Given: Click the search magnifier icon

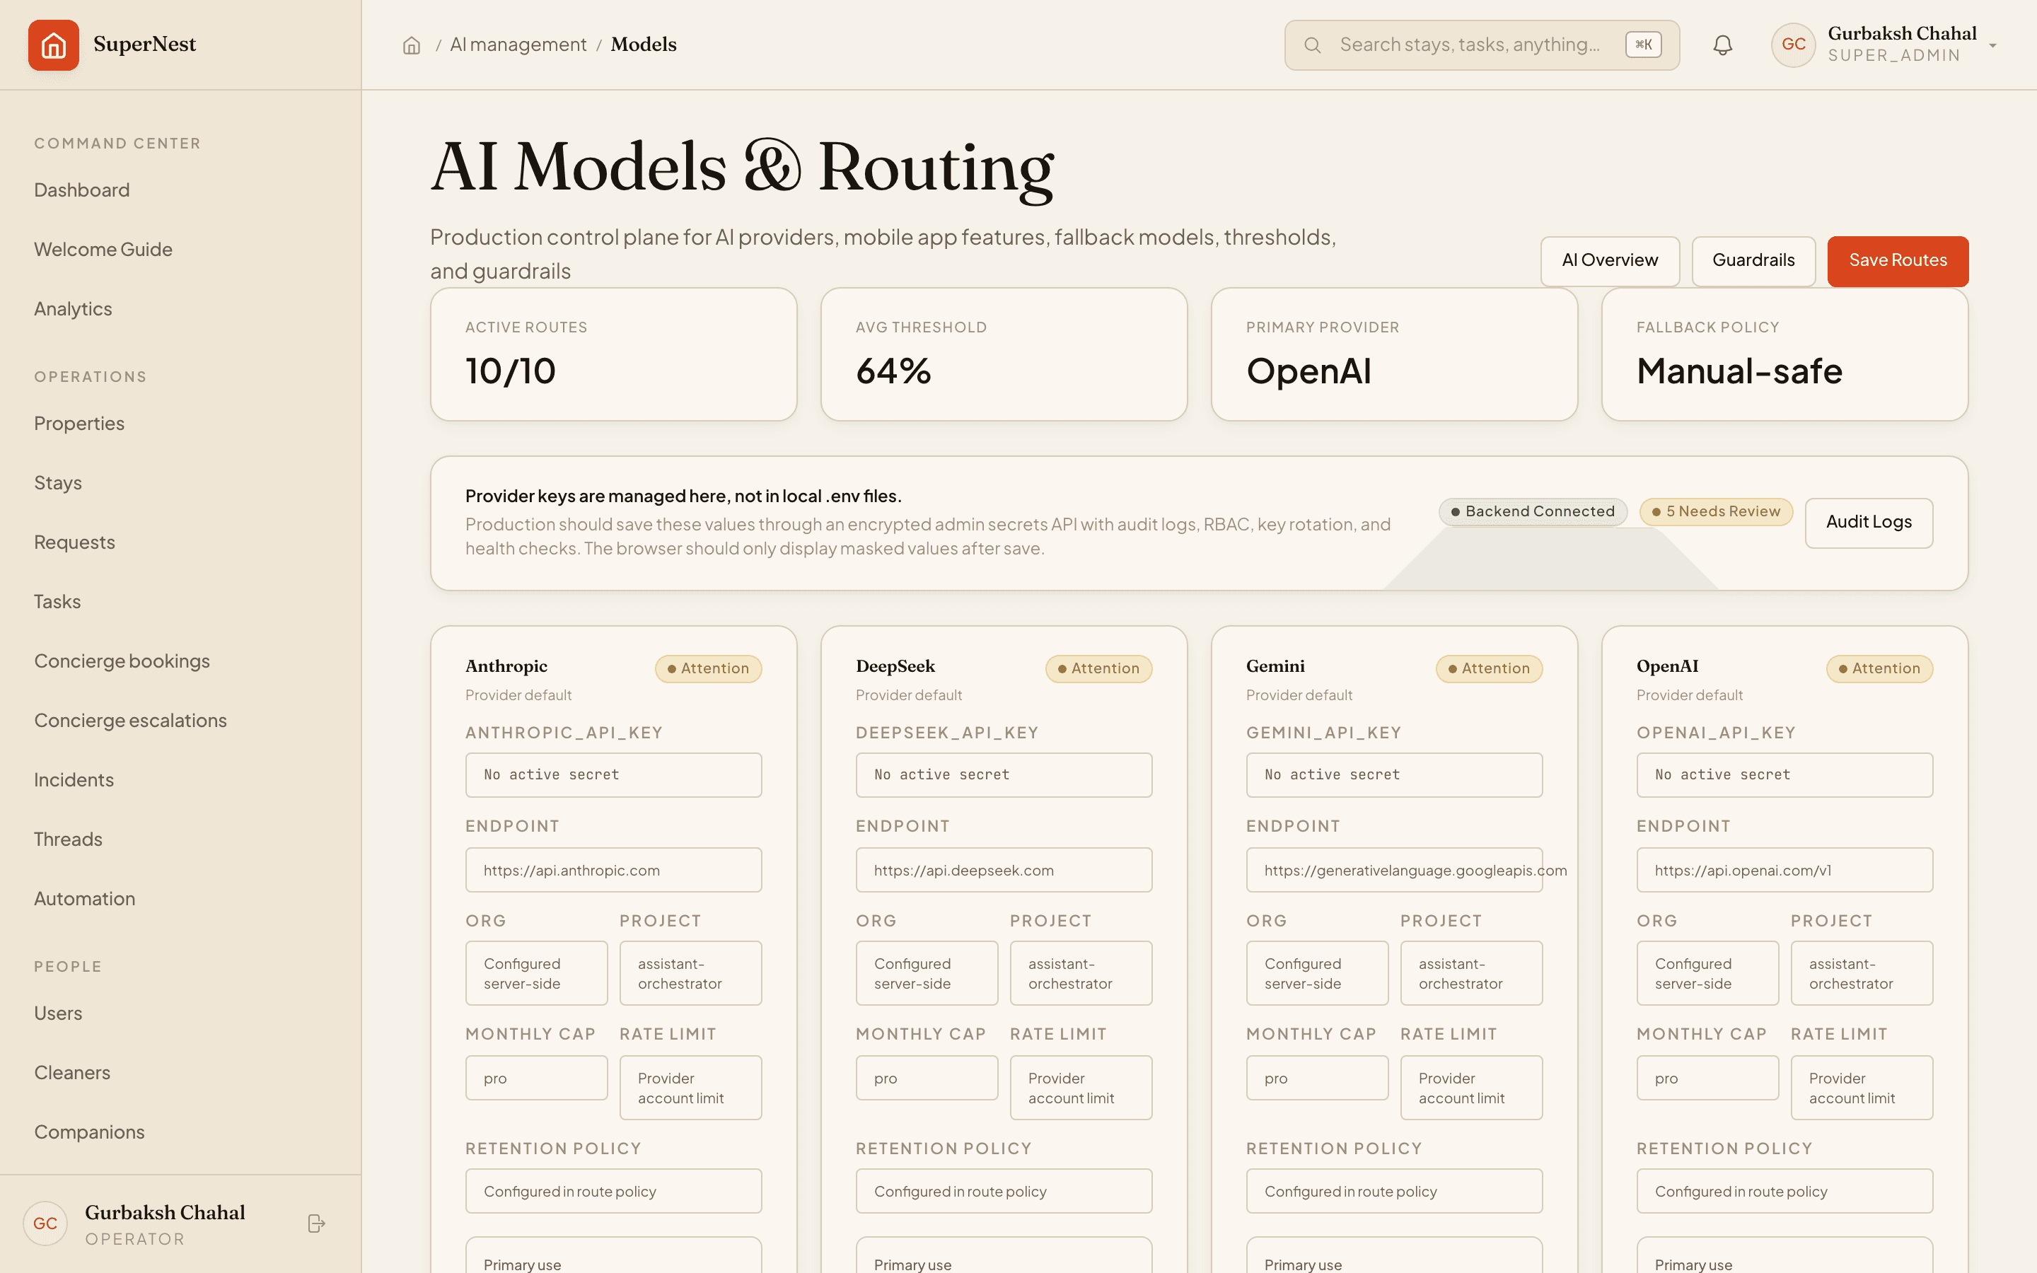Looking at the screenshot, I should point(1312,45).
